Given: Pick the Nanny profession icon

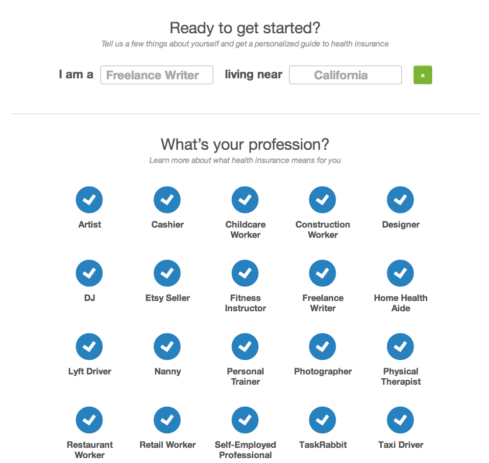Looking at the screenshot, I should click(167, 347).
